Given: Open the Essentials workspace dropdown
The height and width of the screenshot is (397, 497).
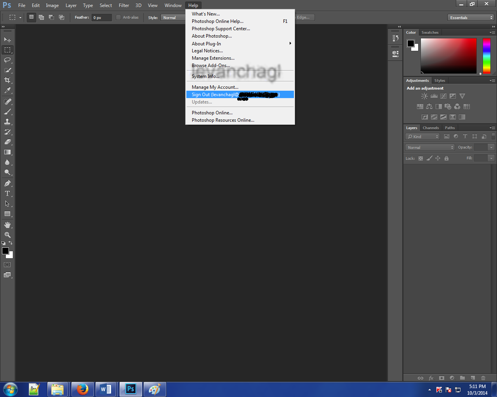Looking at the screenshot, I should pos(470,17).
